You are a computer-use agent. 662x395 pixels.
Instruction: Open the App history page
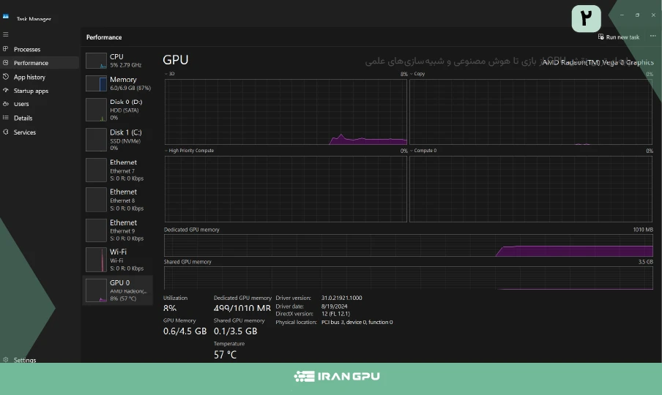point(29,77)
